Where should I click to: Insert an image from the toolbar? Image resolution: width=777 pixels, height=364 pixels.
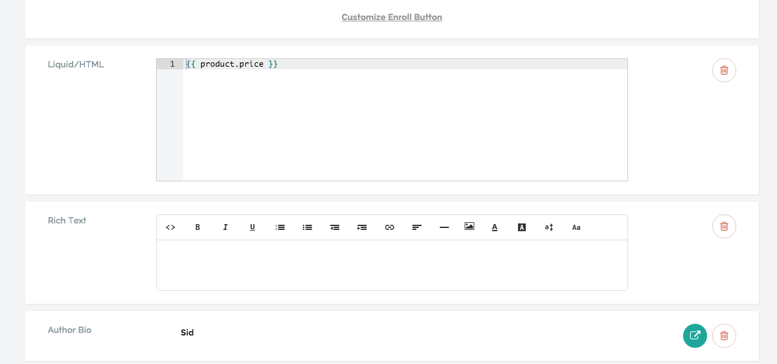tap(469, 227)
